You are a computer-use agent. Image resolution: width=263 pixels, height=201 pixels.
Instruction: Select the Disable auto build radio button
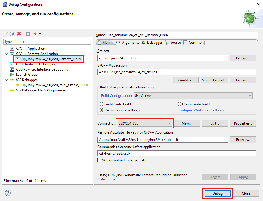pyautogui.click(x=180, y=104)
